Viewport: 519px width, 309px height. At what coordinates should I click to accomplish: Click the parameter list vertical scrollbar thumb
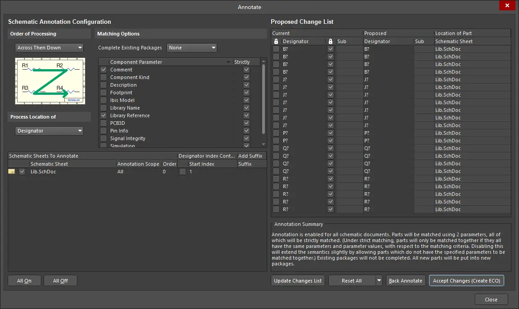click(264, 98)
